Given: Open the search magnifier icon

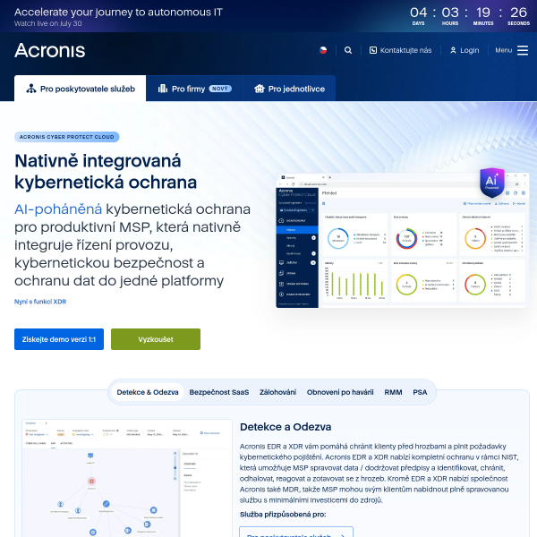Looking at the screenshot, I should [x=348, y=50].
